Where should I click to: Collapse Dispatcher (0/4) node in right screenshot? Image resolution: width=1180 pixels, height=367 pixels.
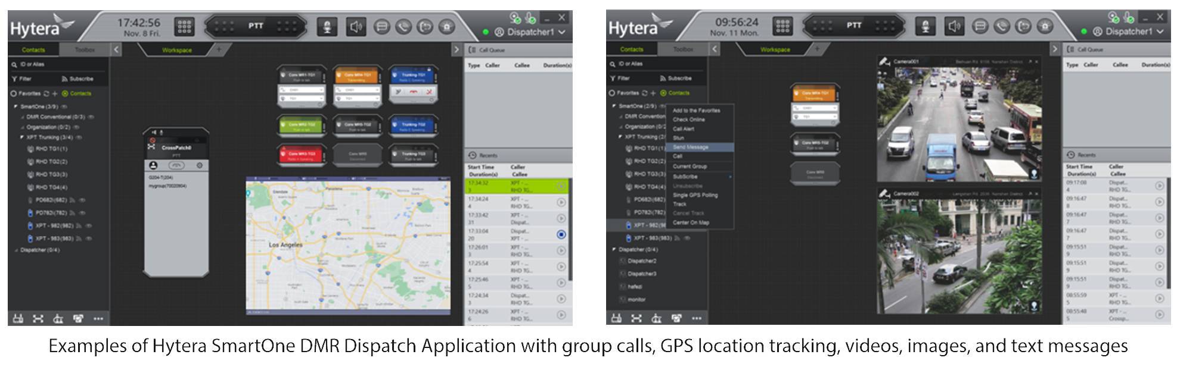pos(614,250)
